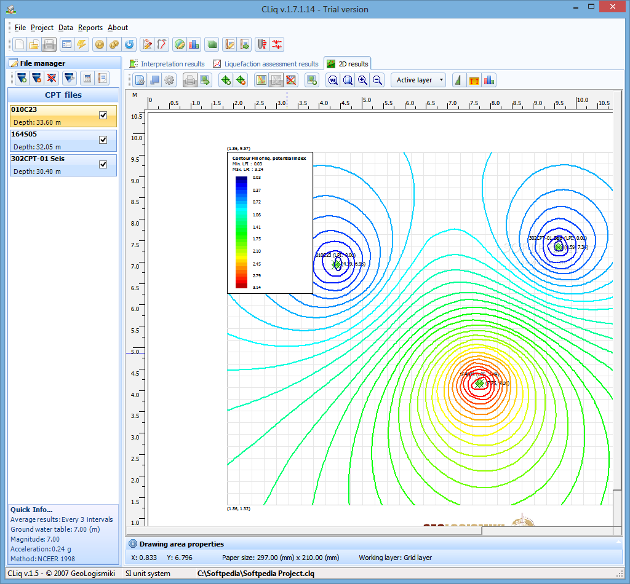This screenshot has width=630, height=584.
Task: Click the blue circular refresh icon
Action: [129, 44]
